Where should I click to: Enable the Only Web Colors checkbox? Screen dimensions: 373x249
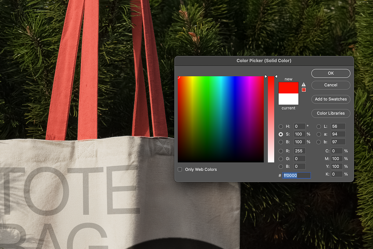pos(180,169)
